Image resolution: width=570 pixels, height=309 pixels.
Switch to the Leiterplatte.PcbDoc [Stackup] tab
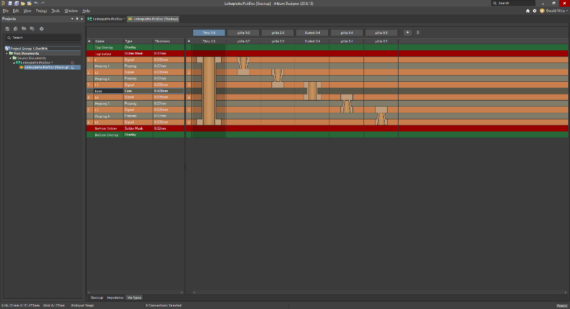click(x=153, y=19)
